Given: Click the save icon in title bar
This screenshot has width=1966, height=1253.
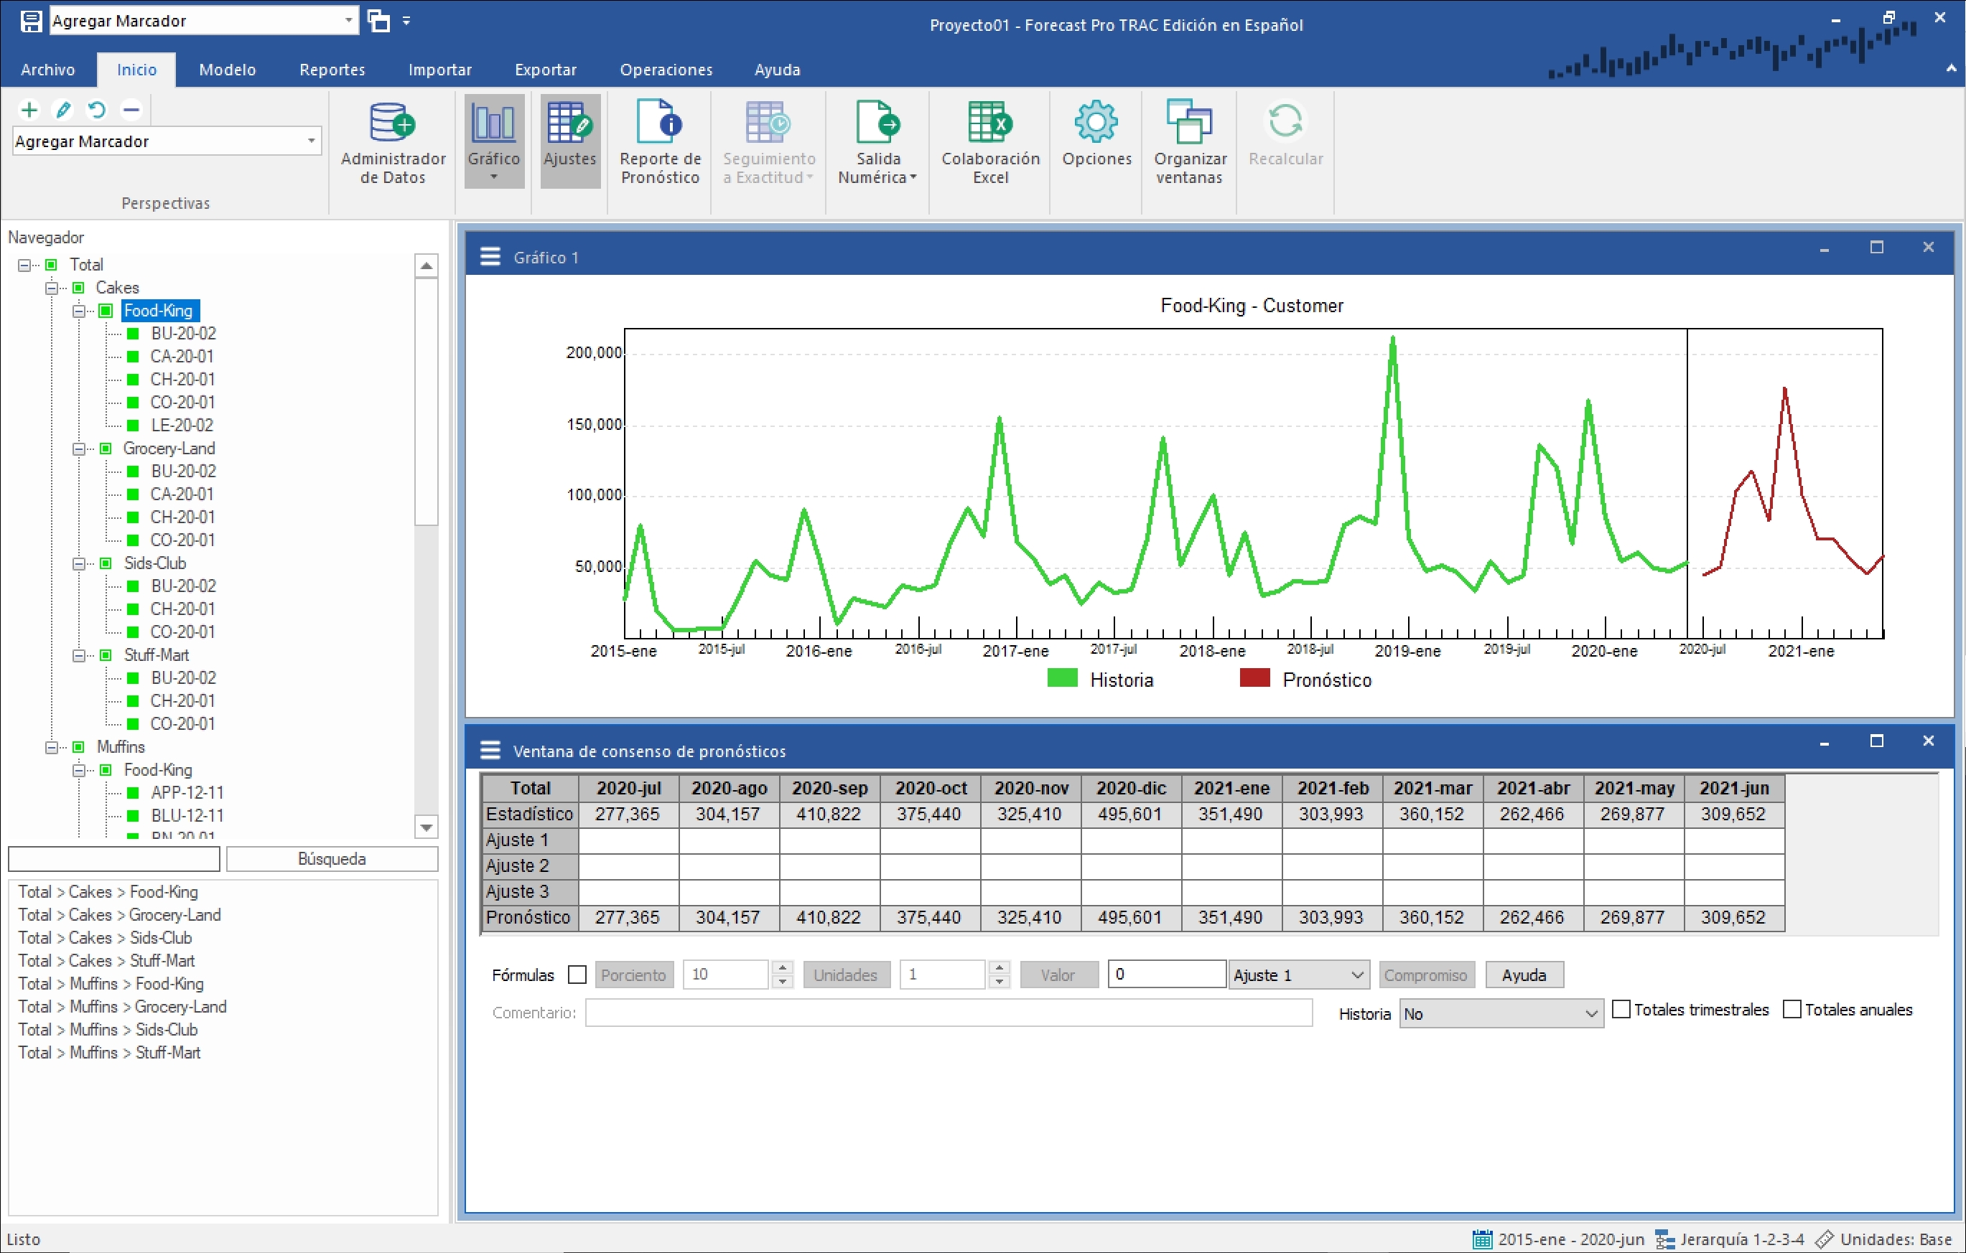Looking at the screenshot, I should tap(30, 22).
